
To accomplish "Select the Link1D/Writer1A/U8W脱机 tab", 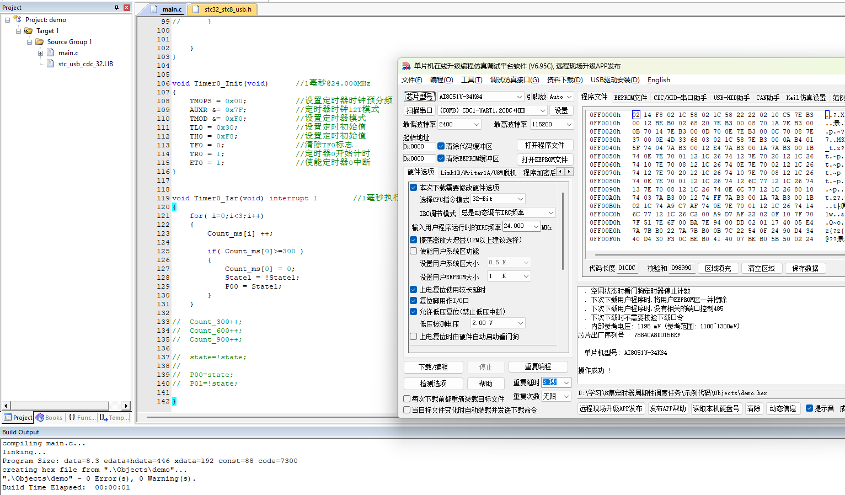I will tap(478, 173).
